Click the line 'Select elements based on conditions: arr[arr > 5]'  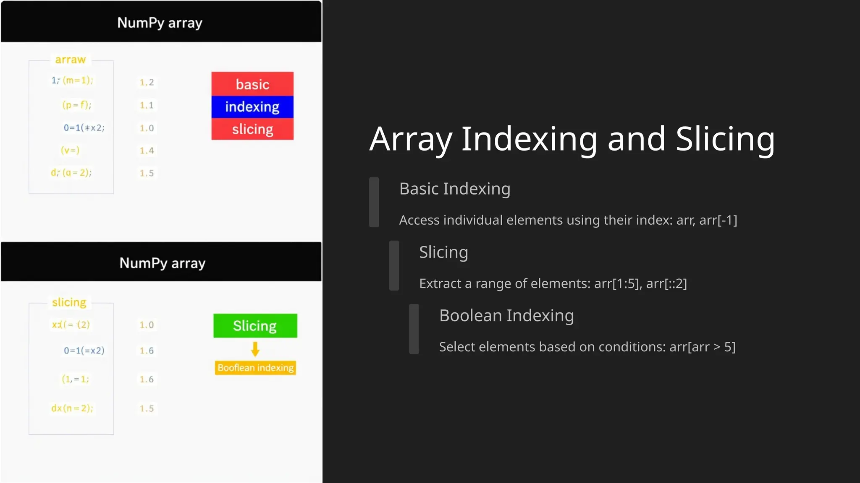pos(587,347)
